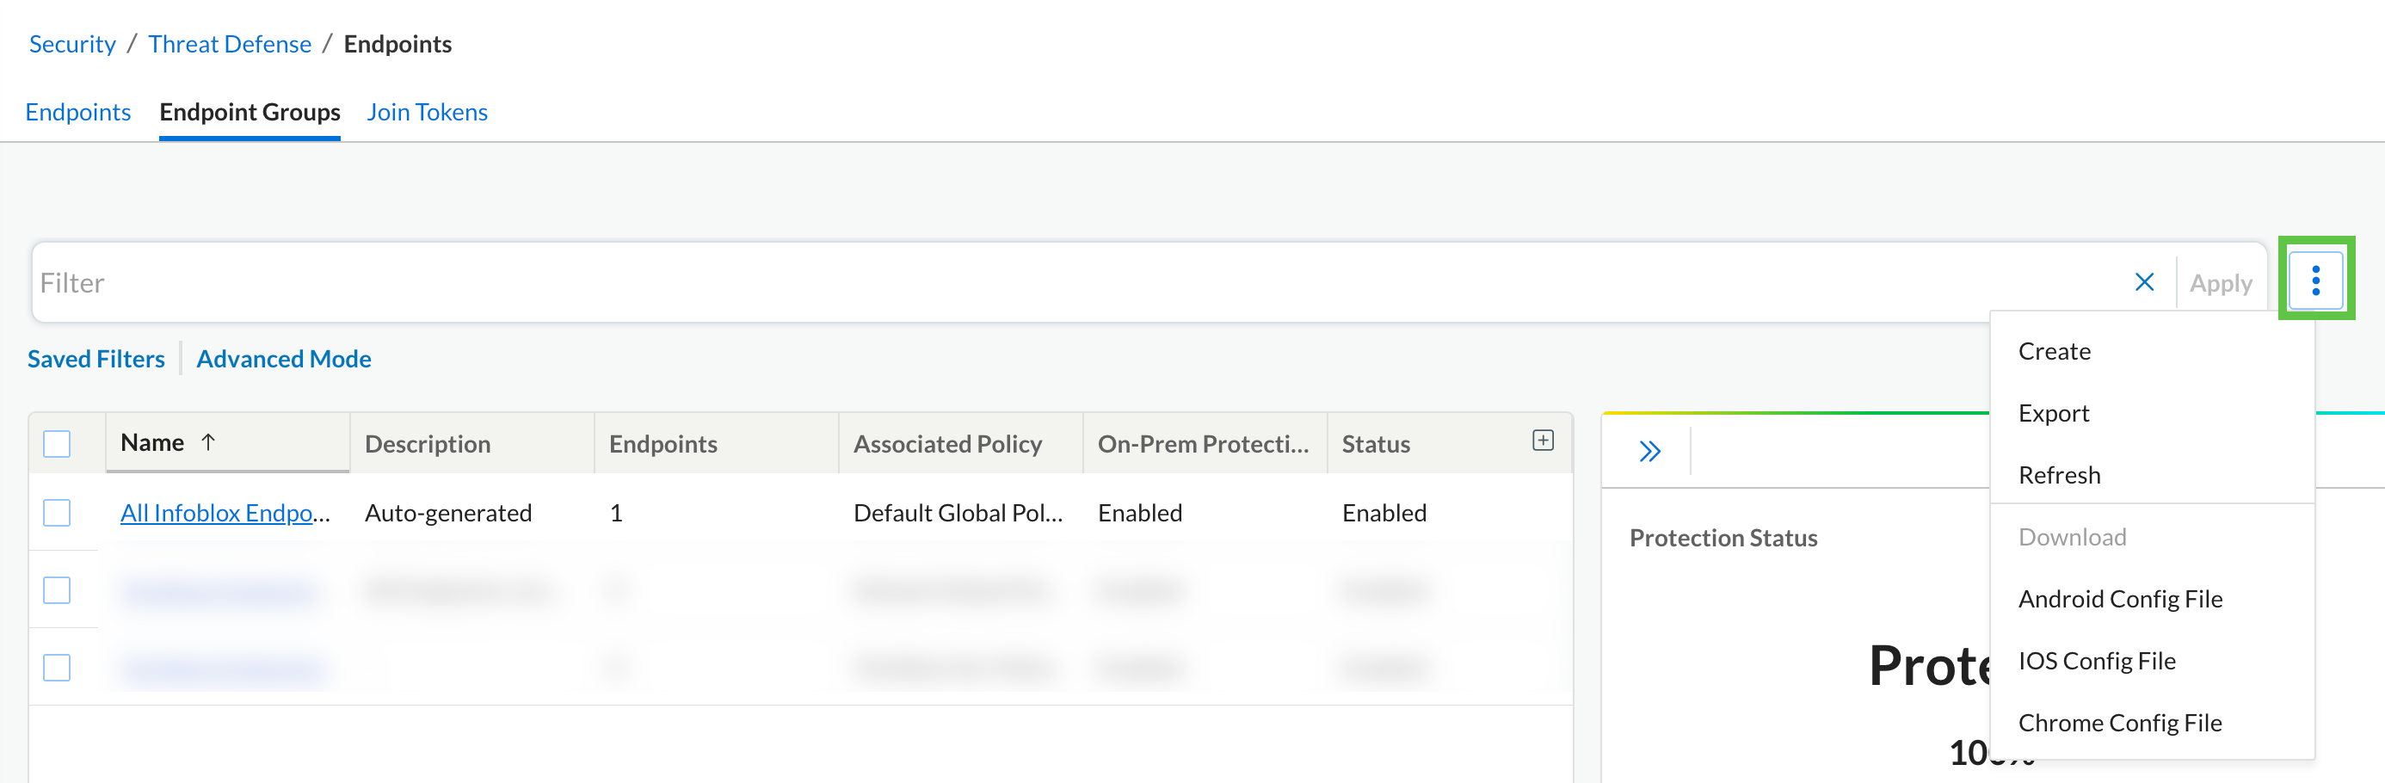Image resolution: width=2385 pixels, height=783 pixels.
Task: Open Saved Filters
Action: (x=96, y=359)
